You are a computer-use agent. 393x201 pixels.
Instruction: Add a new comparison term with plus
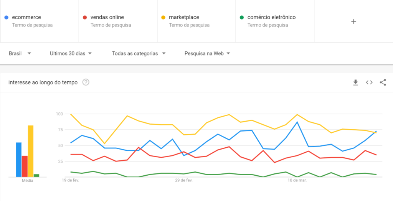click(x=353, y=21)
